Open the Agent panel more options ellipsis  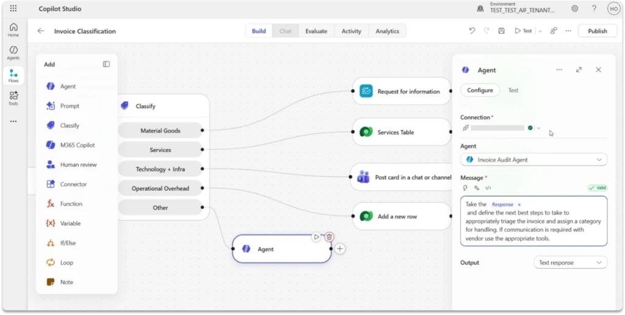coord(559,69)
